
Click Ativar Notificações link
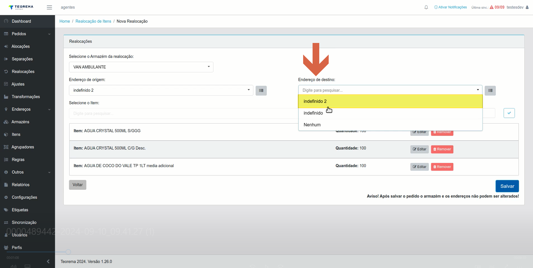click(451, 7)
